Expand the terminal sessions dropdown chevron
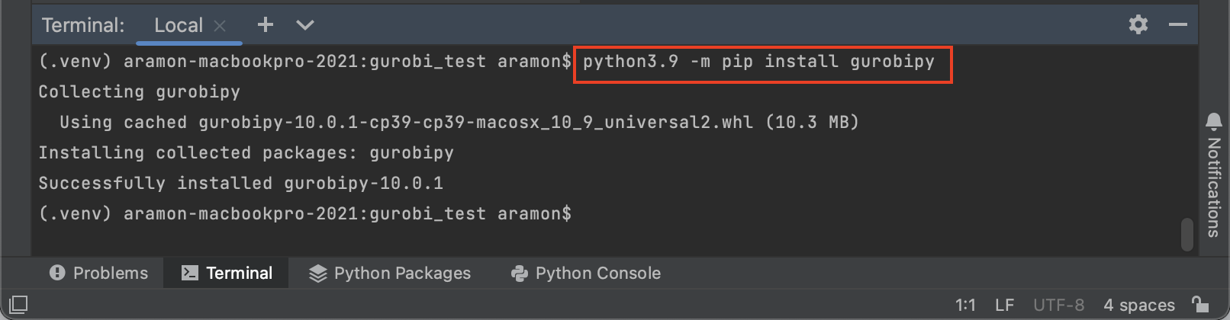The image size is (1230, 320). coord(305,25)
